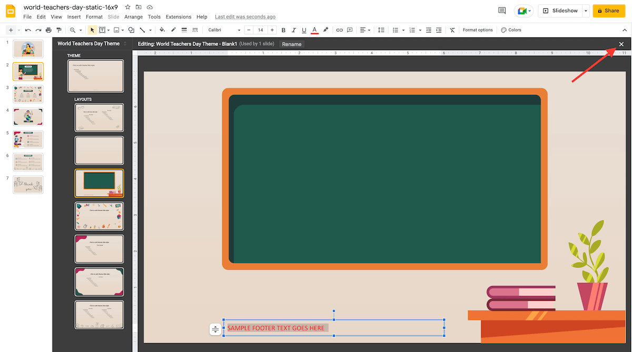Click the Clear formatting icon

452,30
